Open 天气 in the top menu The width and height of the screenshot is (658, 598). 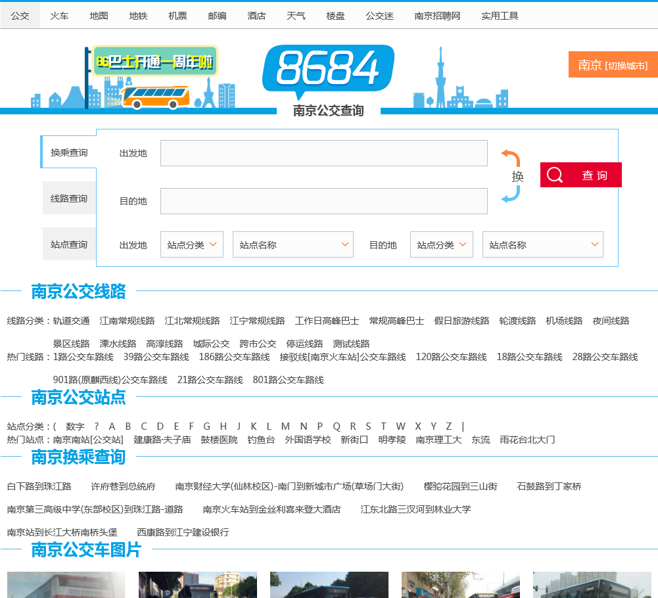pyautogui.click(x=296, y=16)
